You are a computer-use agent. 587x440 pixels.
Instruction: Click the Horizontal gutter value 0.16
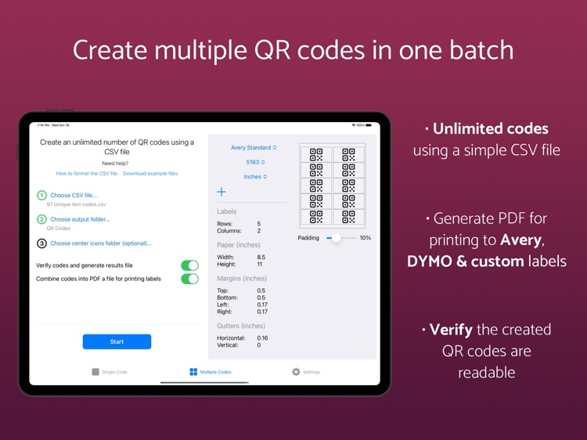pos(262,337)
